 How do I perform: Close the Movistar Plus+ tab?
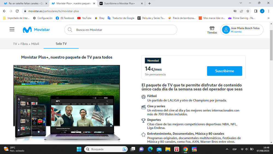pyautogui.click(x=94, y=4)
